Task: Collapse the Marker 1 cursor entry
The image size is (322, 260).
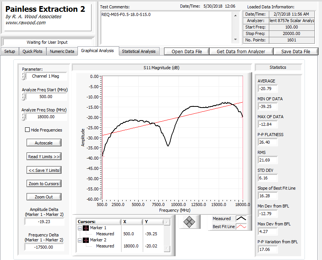Action: (x=80, y=228)
